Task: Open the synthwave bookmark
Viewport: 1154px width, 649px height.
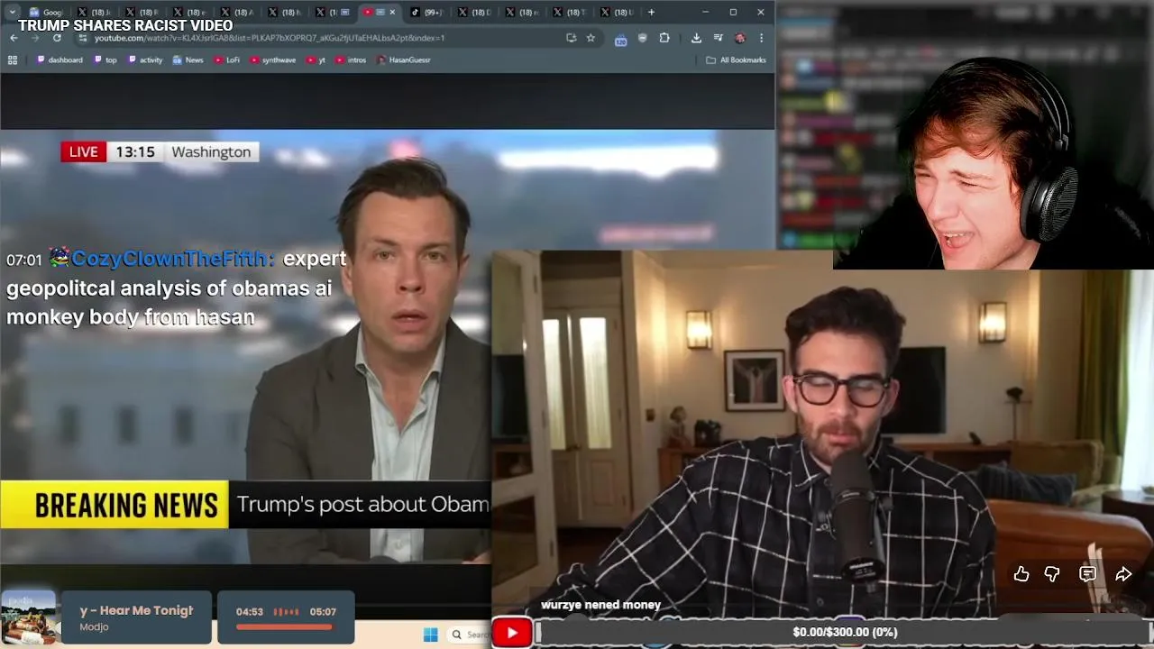Action: tap(273, 59)
